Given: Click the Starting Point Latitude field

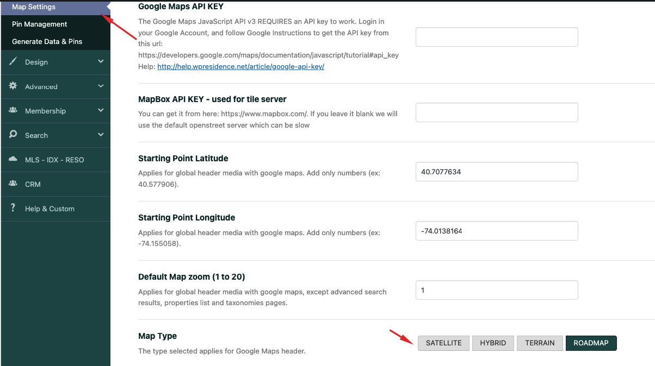Looking at the screenshot, I should 497,172.
